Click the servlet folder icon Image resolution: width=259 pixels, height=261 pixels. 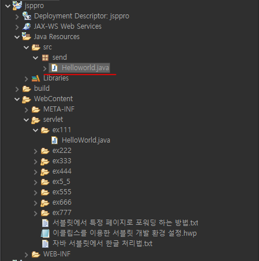36,120
